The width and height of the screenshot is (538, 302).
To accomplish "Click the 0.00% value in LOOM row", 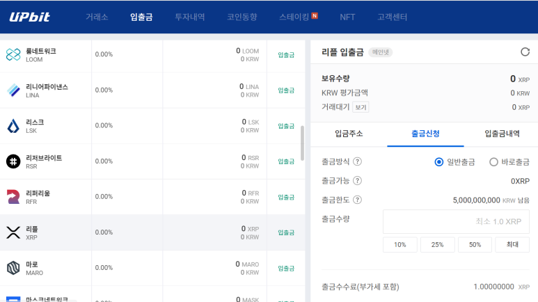I will coord(104,54).
